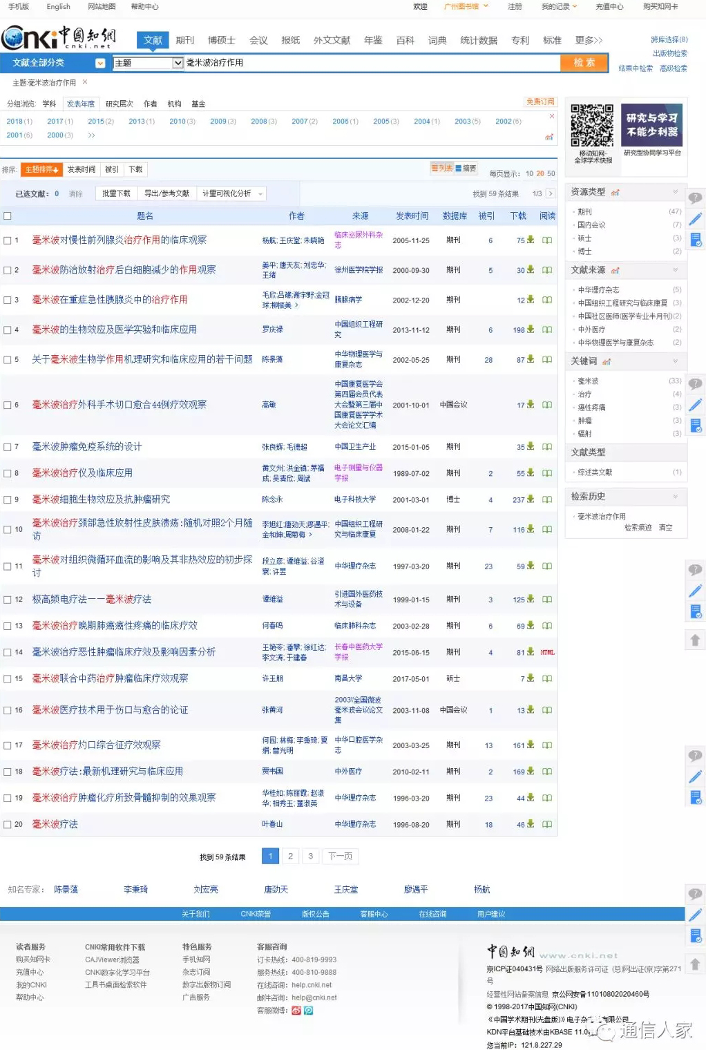
Task: Expand the 文献全部分类 dropdown arrow
Action: pyautogui.click(x=100, y=63)
